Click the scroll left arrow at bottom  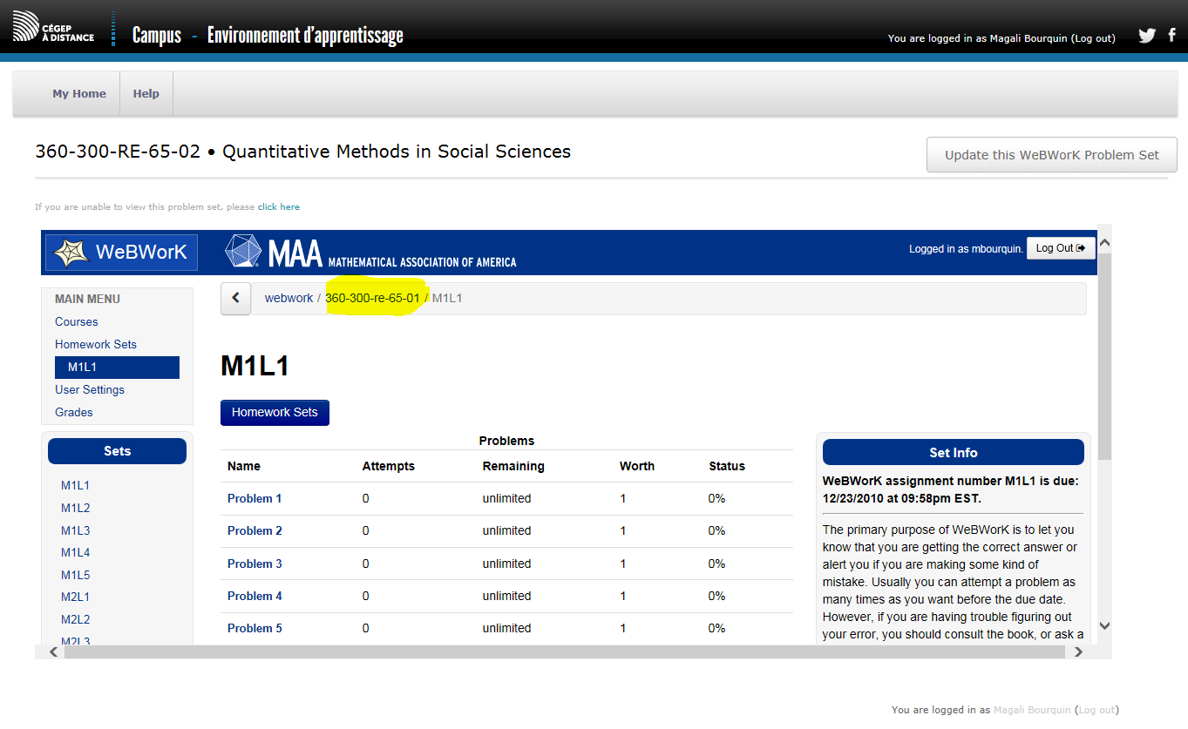pos(53,651)
